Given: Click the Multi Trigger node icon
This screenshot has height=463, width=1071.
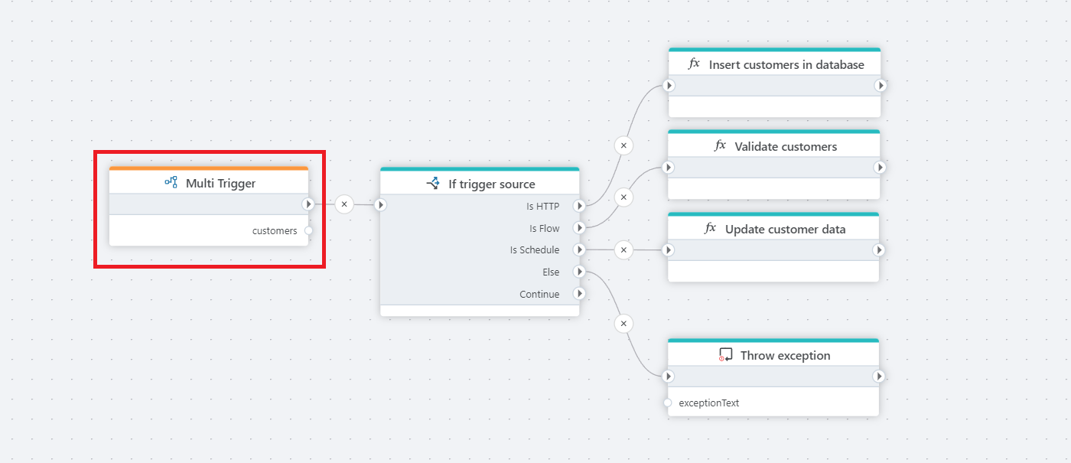Looking at the screenshot, I should coord(171,183).
